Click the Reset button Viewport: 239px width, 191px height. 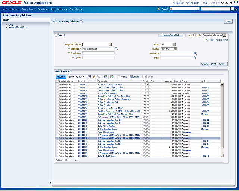pyautogui.click(x=213, y=64)
